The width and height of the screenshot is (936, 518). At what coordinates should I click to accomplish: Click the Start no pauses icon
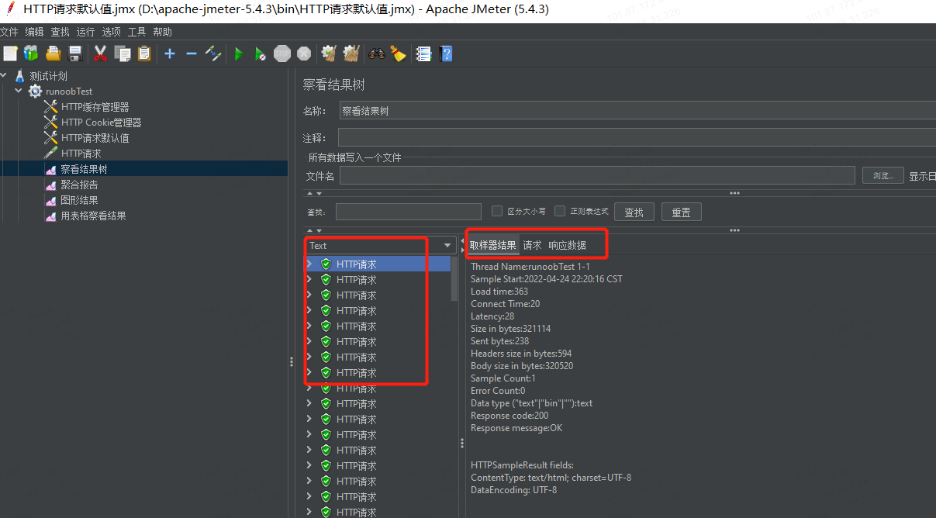[261, 54]
